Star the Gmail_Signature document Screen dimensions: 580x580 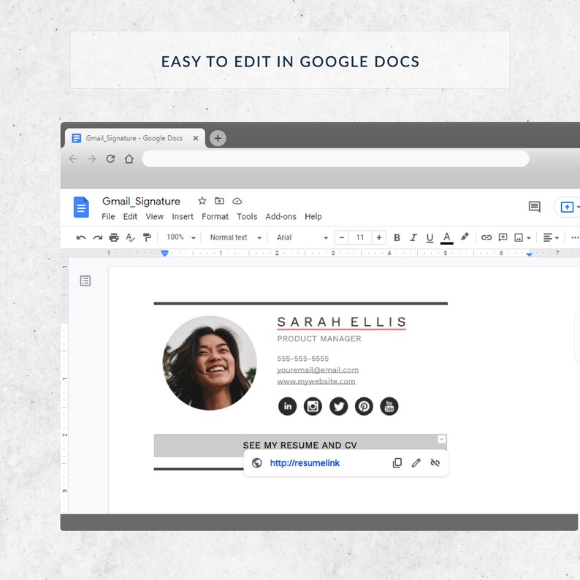click(x=202, y=201)
